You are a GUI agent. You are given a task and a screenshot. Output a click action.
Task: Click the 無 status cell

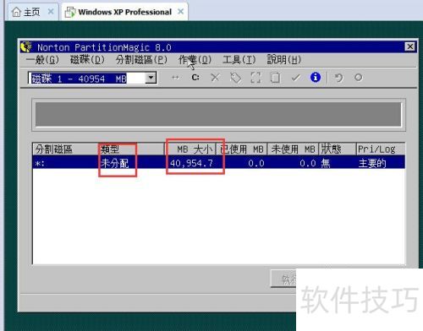326,163
